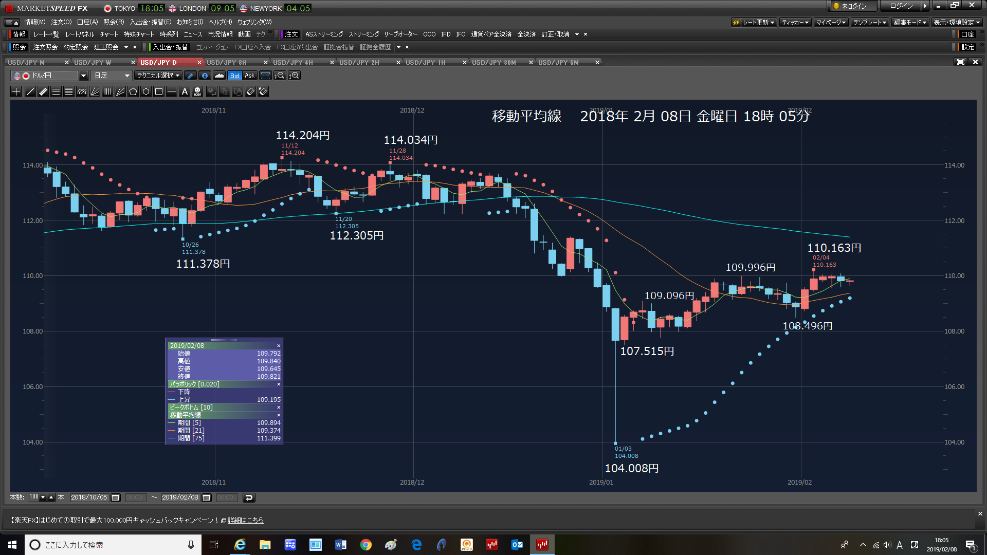Image resolution: width=987 pixels, height=555 pixels.
Task: Open end date calendar picker
Action: 207,497
